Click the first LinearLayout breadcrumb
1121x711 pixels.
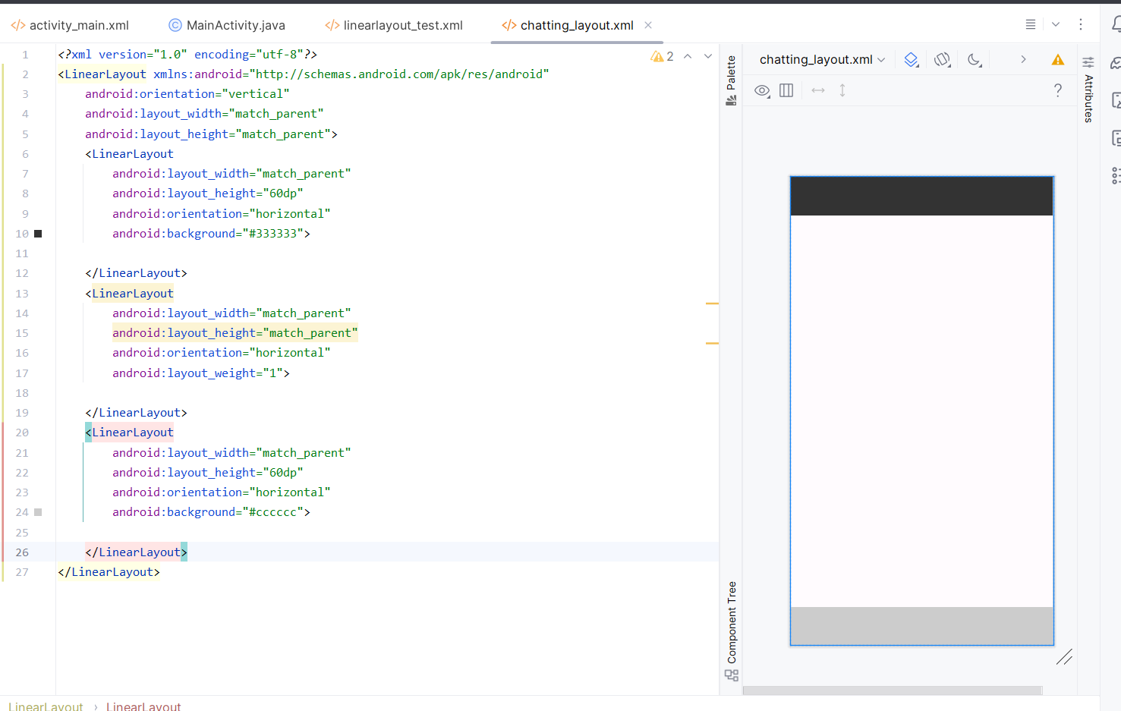46,706
